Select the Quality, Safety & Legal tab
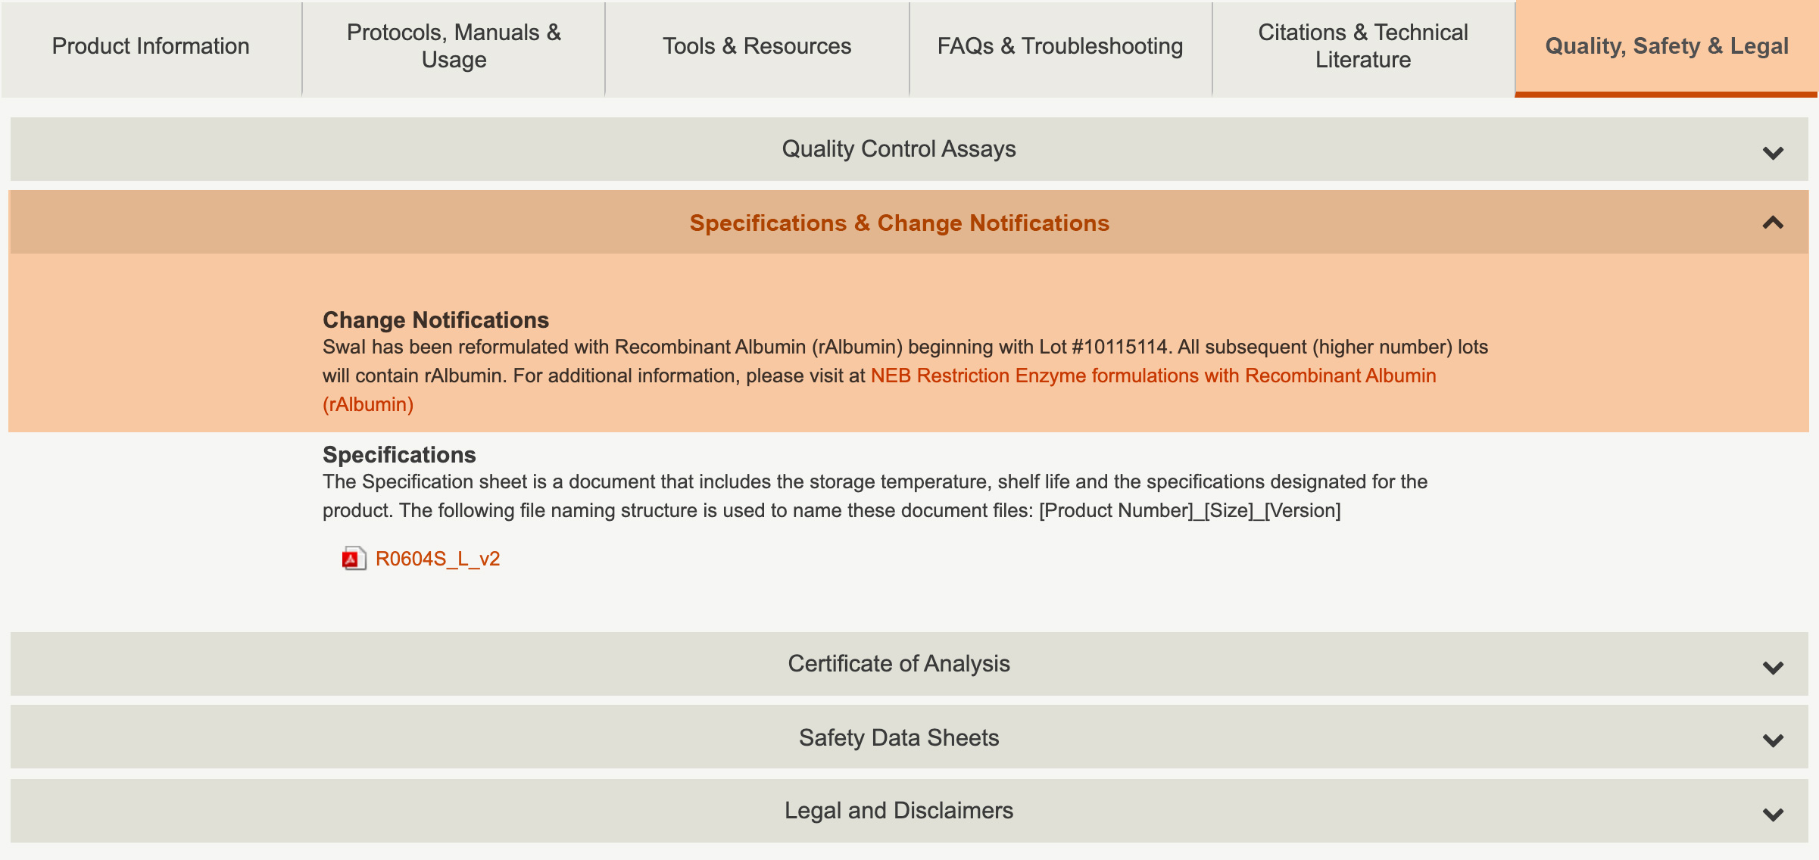The image size is (1819, 860). [x=1666, y=46]
